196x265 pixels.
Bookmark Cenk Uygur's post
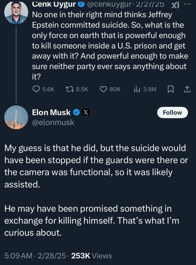(x=171, y=89)
